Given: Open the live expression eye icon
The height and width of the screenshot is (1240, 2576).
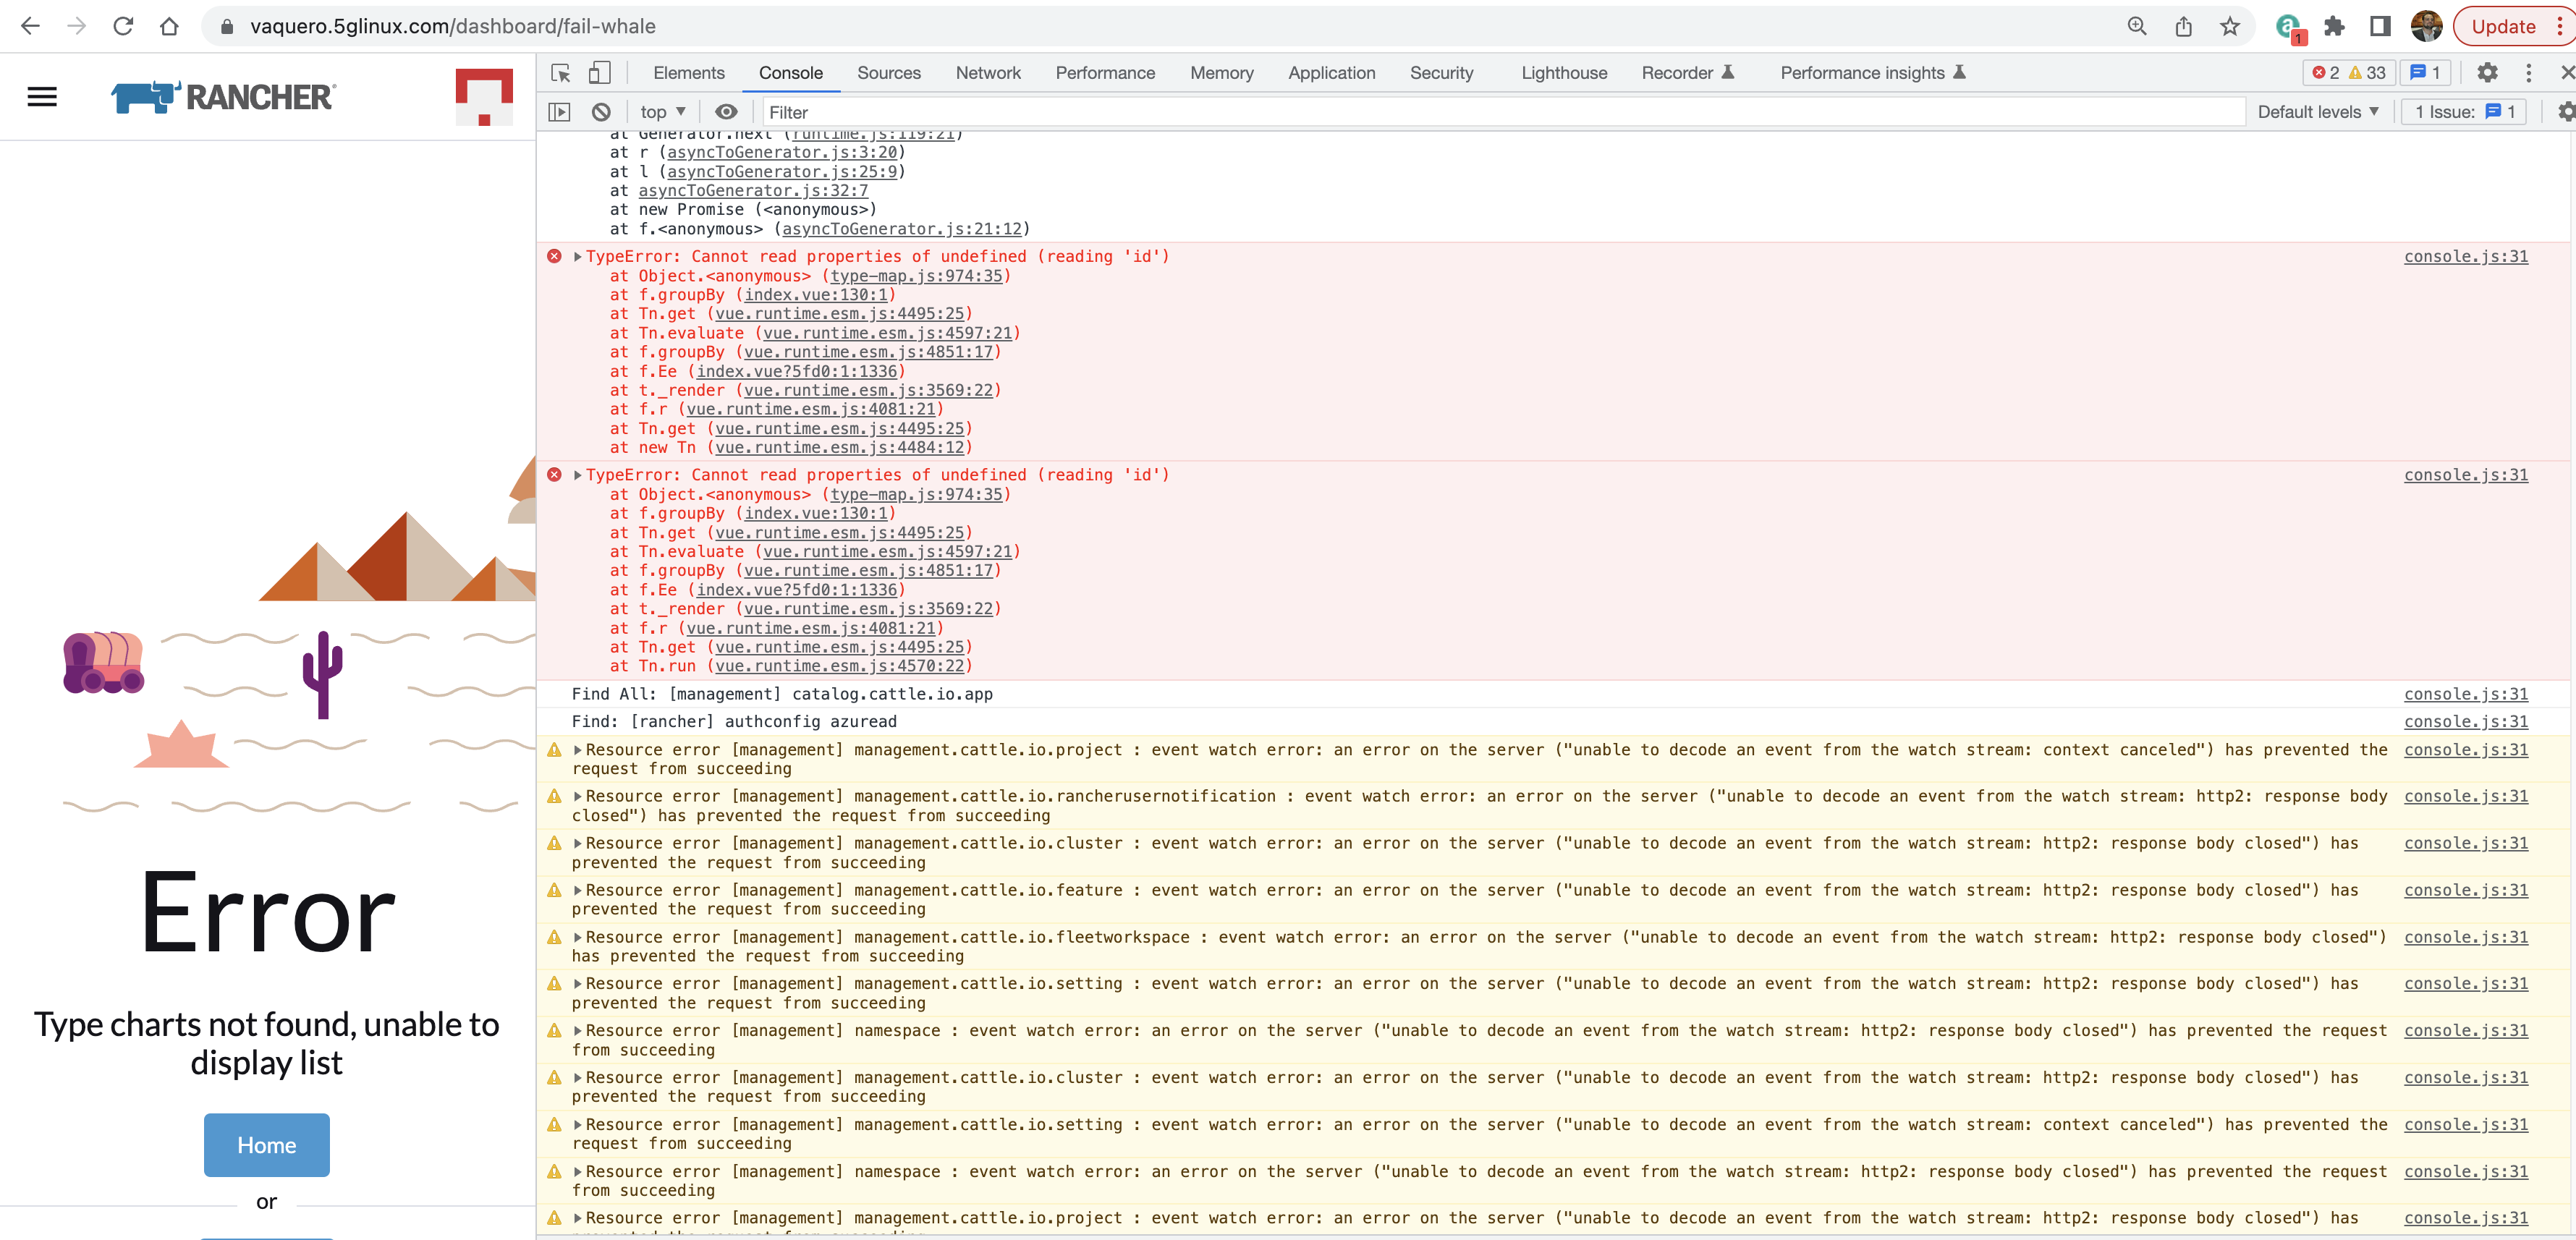Looking at the screenshot, I should click(726, 112).
